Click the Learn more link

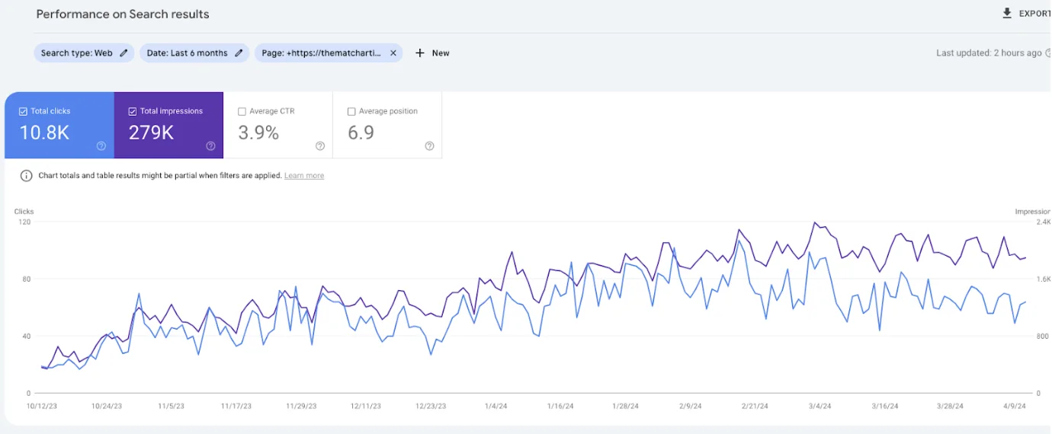[304, 176]
